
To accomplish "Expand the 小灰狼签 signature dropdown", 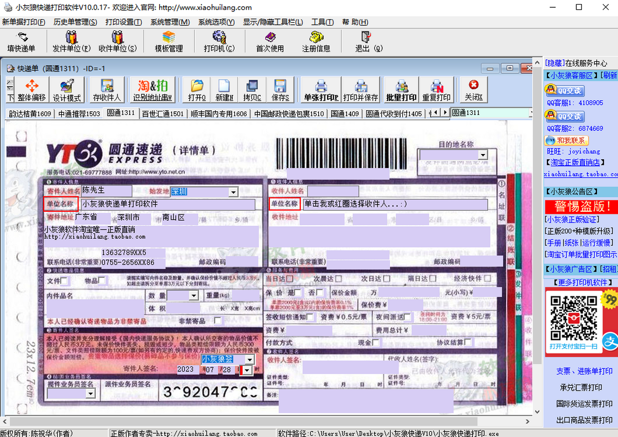I will coord(250,359).
